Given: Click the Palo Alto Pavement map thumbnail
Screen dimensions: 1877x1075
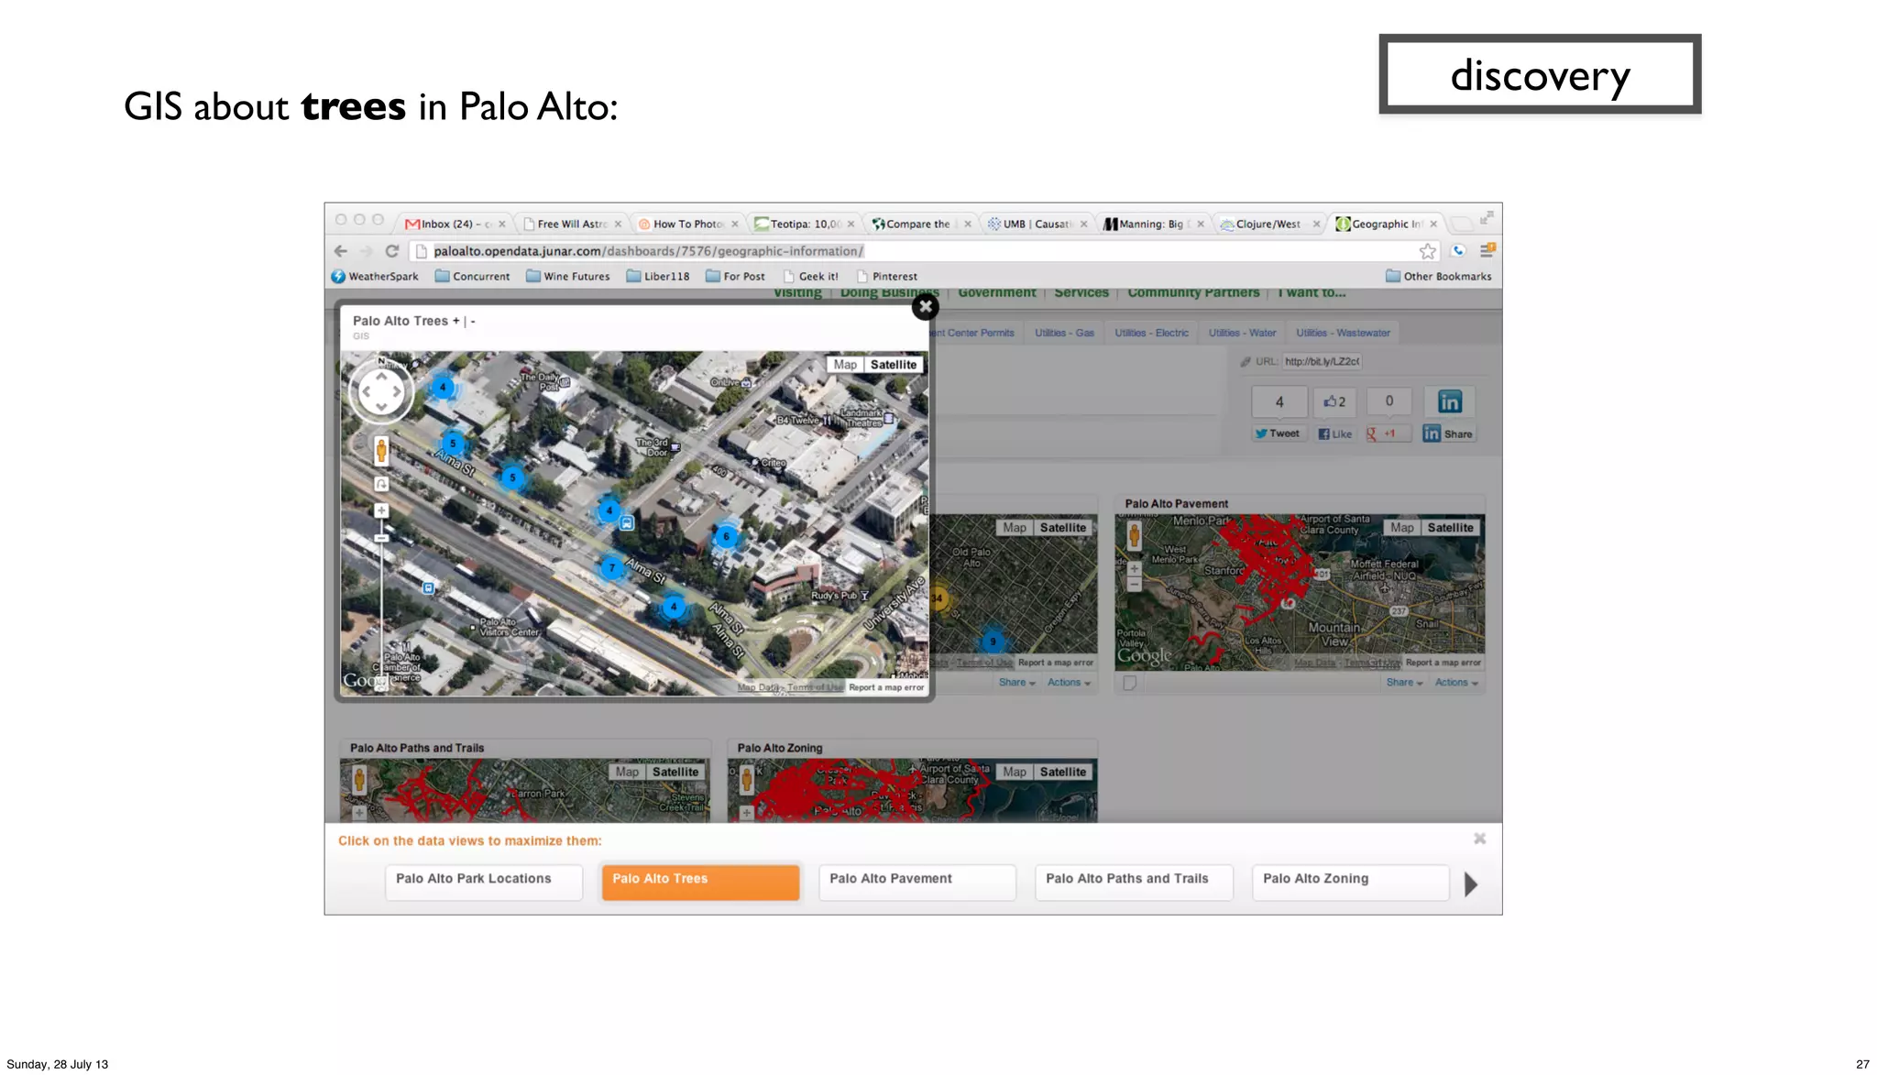Looking at the screenshot, I should (x=1300, y=592).
